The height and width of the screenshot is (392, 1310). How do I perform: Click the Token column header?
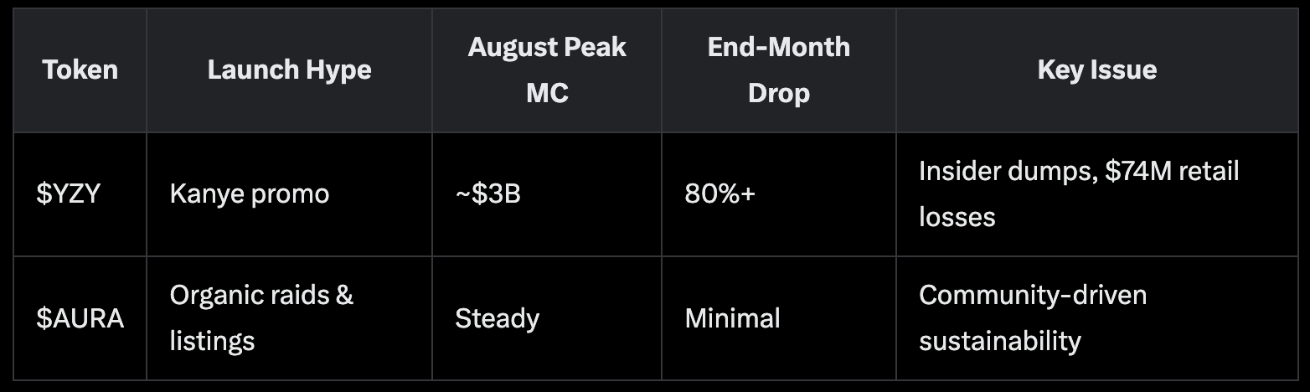pyautogui.click(x=80, y=70)
